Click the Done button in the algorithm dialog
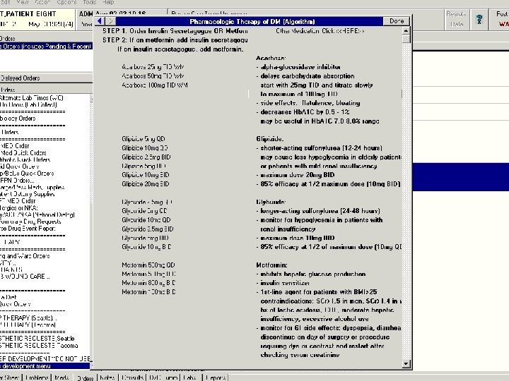 [397, 21]
